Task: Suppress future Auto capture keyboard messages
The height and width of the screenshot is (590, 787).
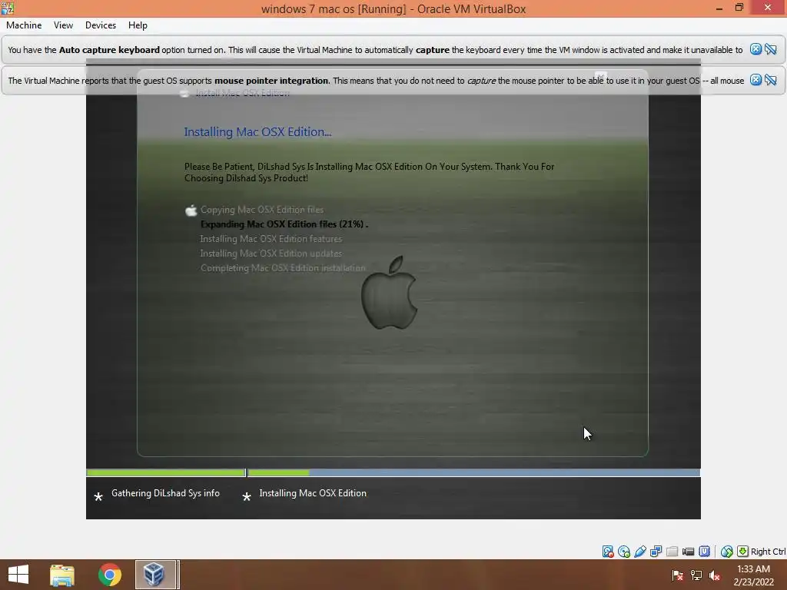Action: coord(770,49)
